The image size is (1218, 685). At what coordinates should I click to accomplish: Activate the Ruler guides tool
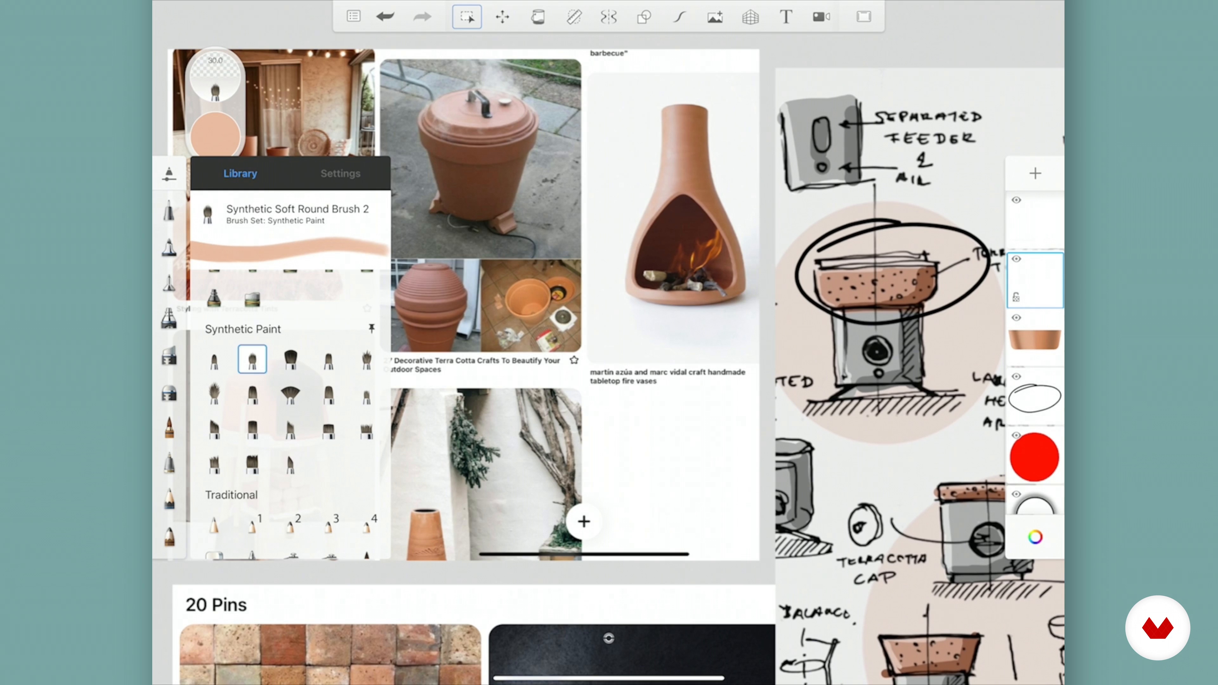point(573,17)
